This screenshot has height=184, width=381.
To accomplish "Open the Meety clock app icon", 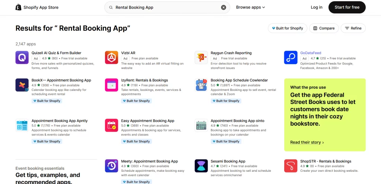I will (112, 166).
